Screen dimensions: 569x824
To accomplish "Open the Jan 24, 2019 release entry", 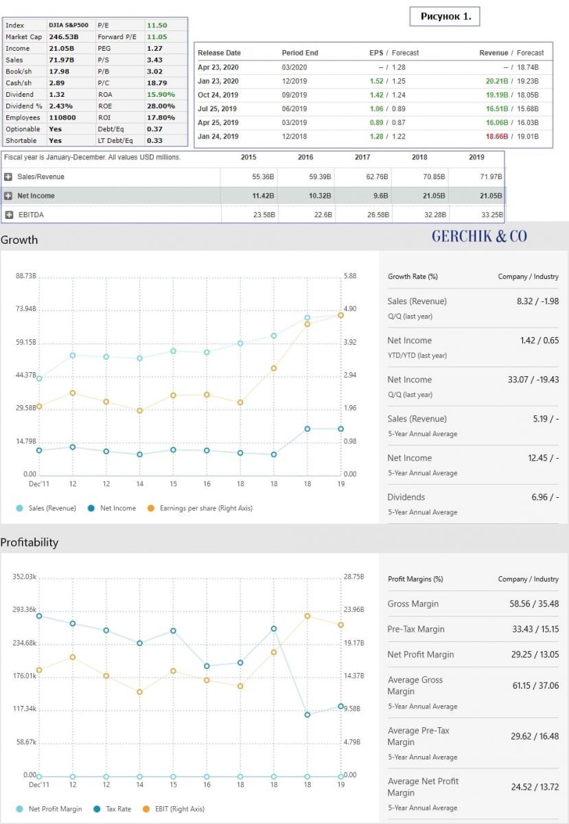I will tap(218, 137).
